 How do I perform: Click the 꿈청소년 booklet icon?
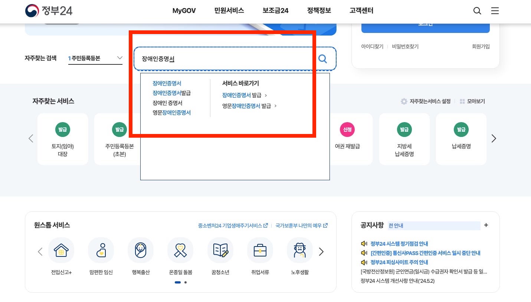coord(220,250)
